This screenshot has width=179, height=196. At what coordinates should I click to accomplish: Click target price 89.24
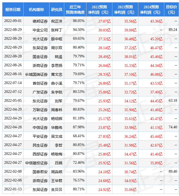coord(173,30)
